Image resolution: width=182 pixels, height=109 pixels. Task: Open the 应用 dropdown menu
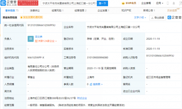coord(159,3)
